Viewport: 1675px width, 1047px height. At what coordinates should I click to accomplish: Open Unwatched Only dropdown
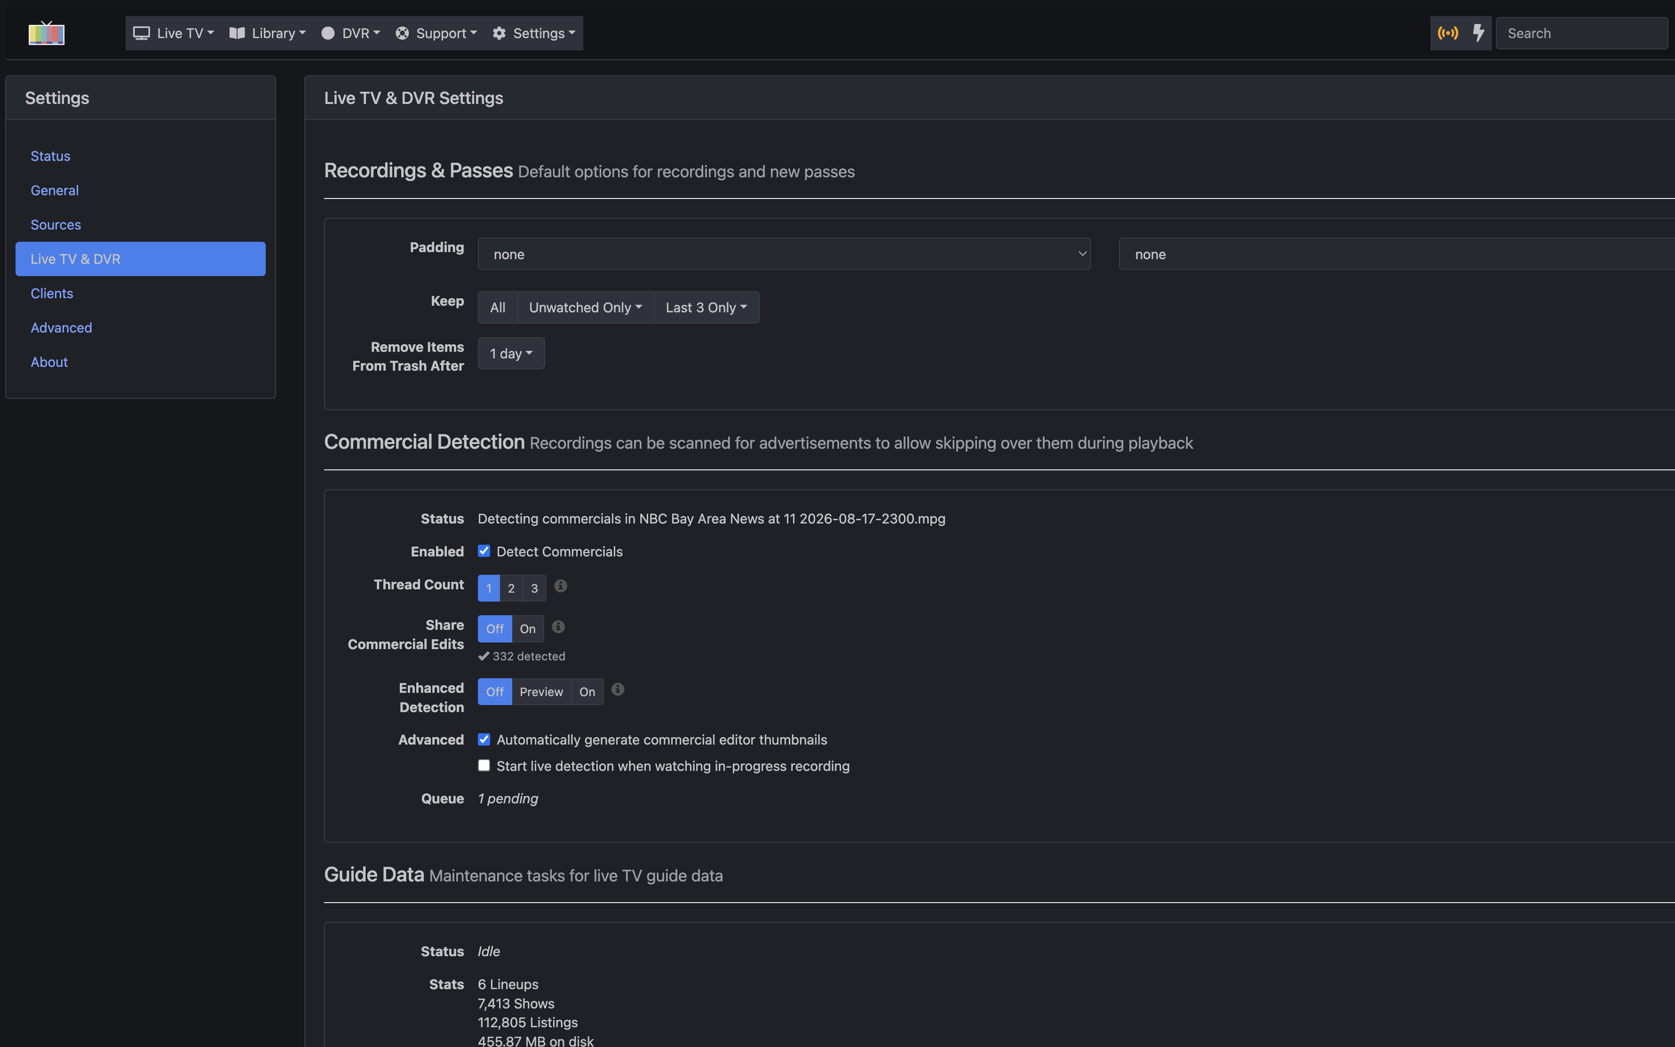click(585, 308)
